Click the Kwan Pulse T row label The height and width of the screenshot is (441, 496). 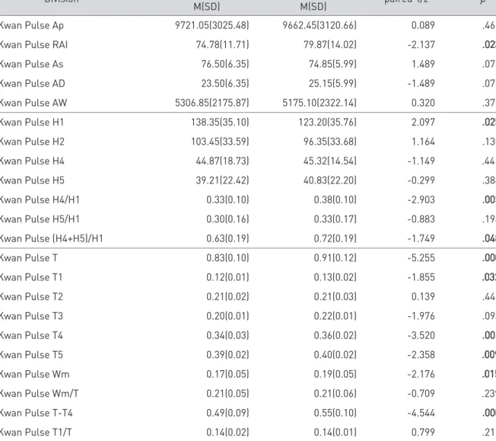point(28,258)
